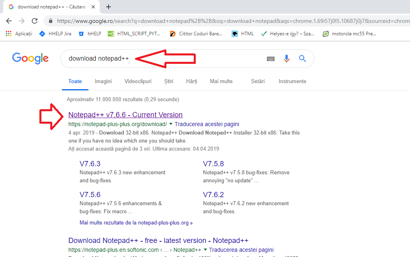Open the on-screen keyboard icon

(x=271, y=59)
